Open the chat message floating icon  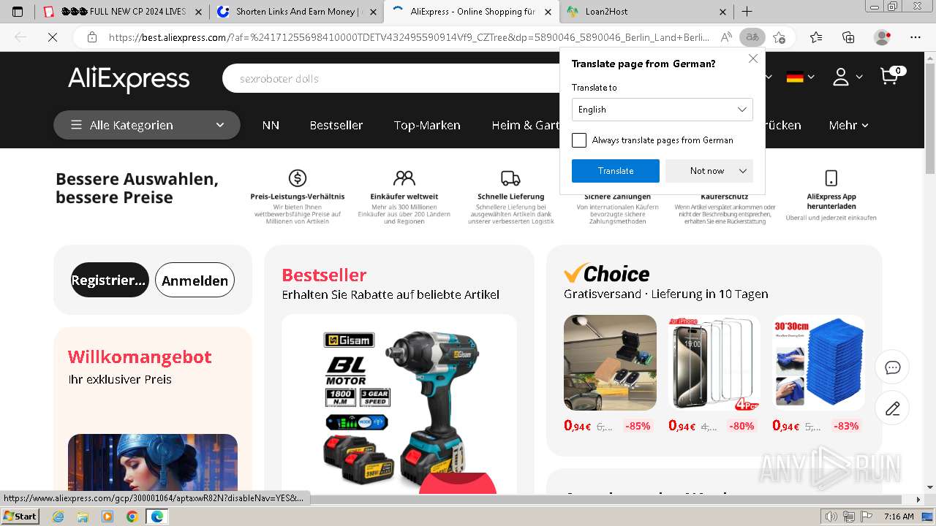(x=892, y=367)
